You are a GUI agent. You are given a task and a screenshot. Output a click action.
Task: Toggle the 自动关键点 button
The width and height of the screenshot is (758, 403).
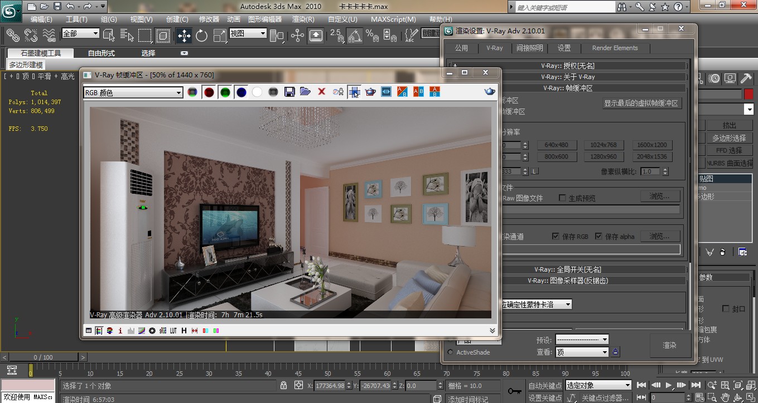click(545, 385)
